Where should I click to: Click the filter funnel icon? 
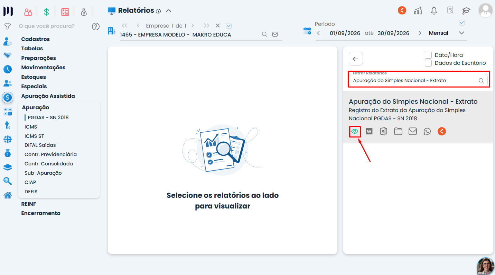click(7, 26)
